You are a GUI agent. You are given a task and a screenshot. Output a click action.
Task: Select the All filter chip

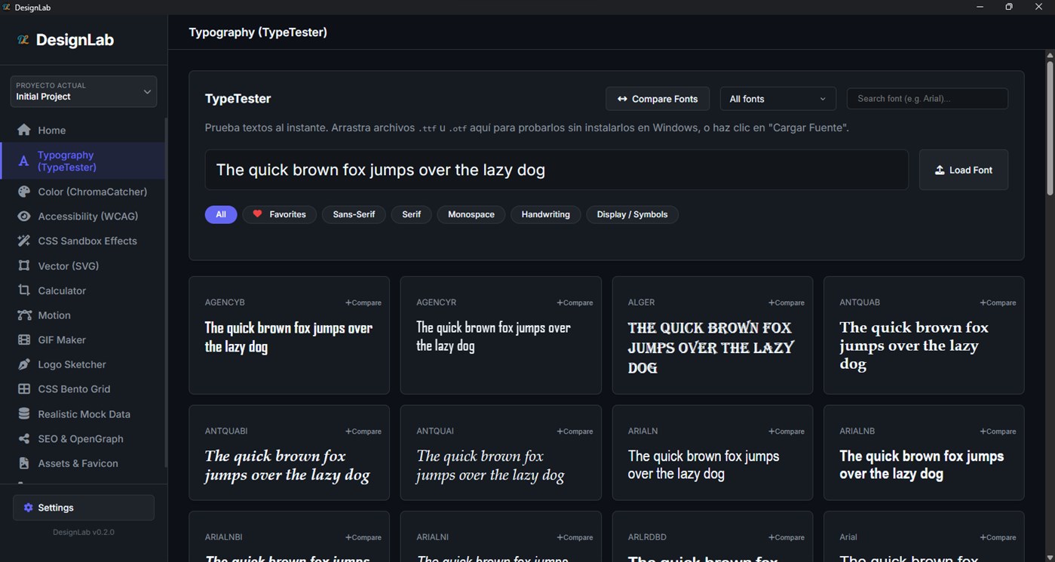[221, 215]
